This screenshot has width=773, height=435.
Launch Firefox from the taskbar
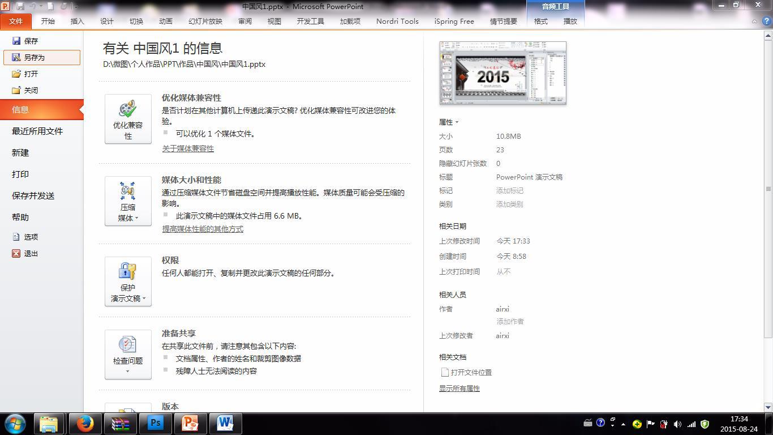[x=84, y=423]
